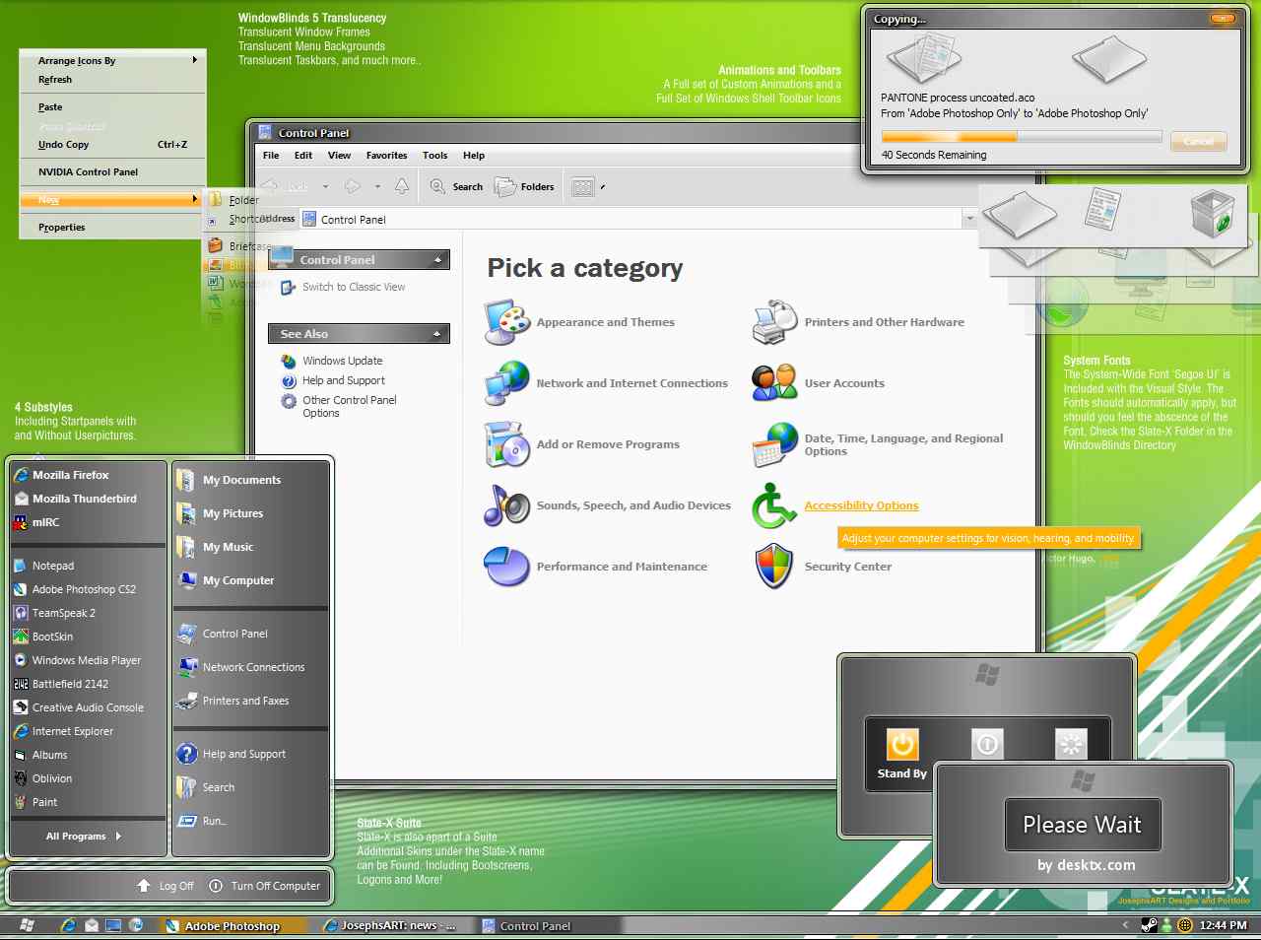1261x940 pixels.
Task: Select Properties in the context menu
Action: (x=112, y=227)
